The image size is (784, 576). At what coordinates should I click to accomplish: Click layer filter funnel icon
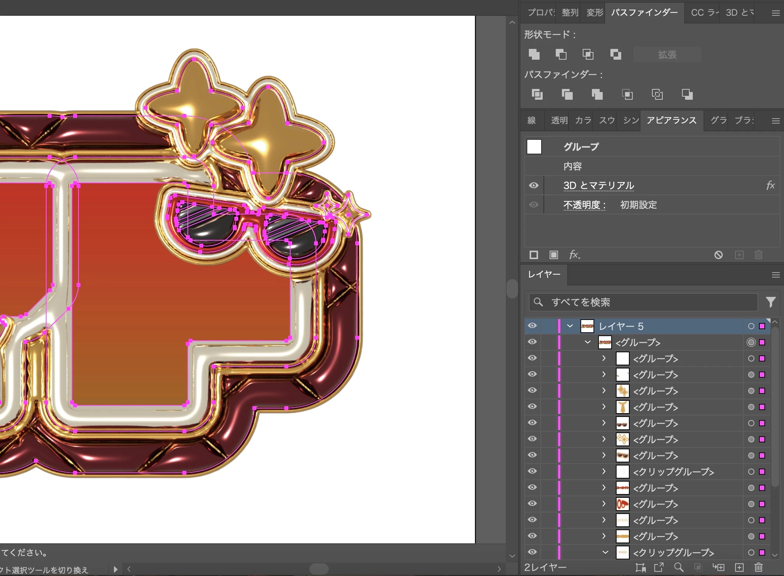click(x=771, y=302)
